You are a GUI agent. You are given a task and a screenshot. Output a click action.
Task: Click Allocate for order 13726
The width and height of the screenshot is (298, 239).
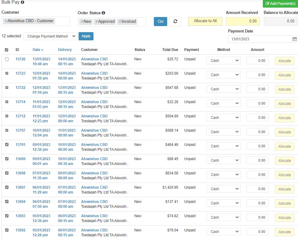click(285, 61)
